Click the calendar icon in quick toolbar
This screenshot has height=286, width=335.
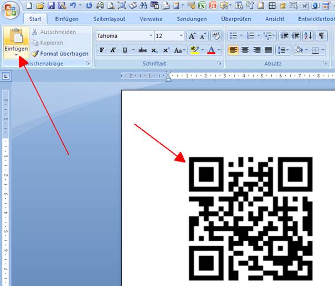tap(326, 6)
